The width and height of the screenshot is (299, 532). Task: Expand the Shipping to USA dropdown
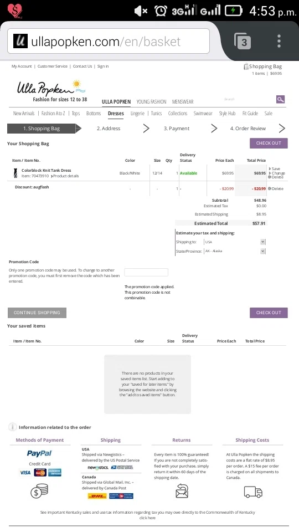[x=235, y=242]
